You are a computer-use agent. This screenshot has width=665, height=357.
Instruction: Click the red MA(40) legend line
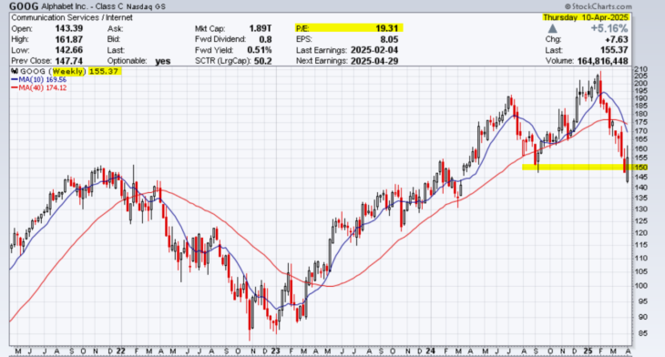[15, 87]
